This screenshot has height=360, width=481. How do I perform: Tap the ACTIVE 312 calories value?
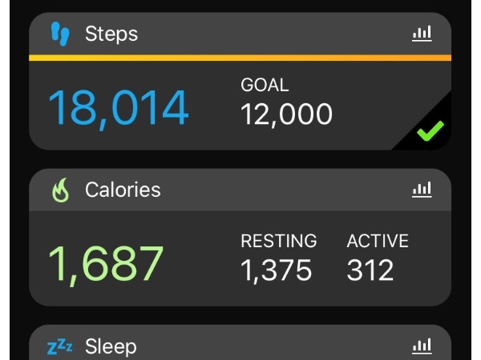click(370, 270)
